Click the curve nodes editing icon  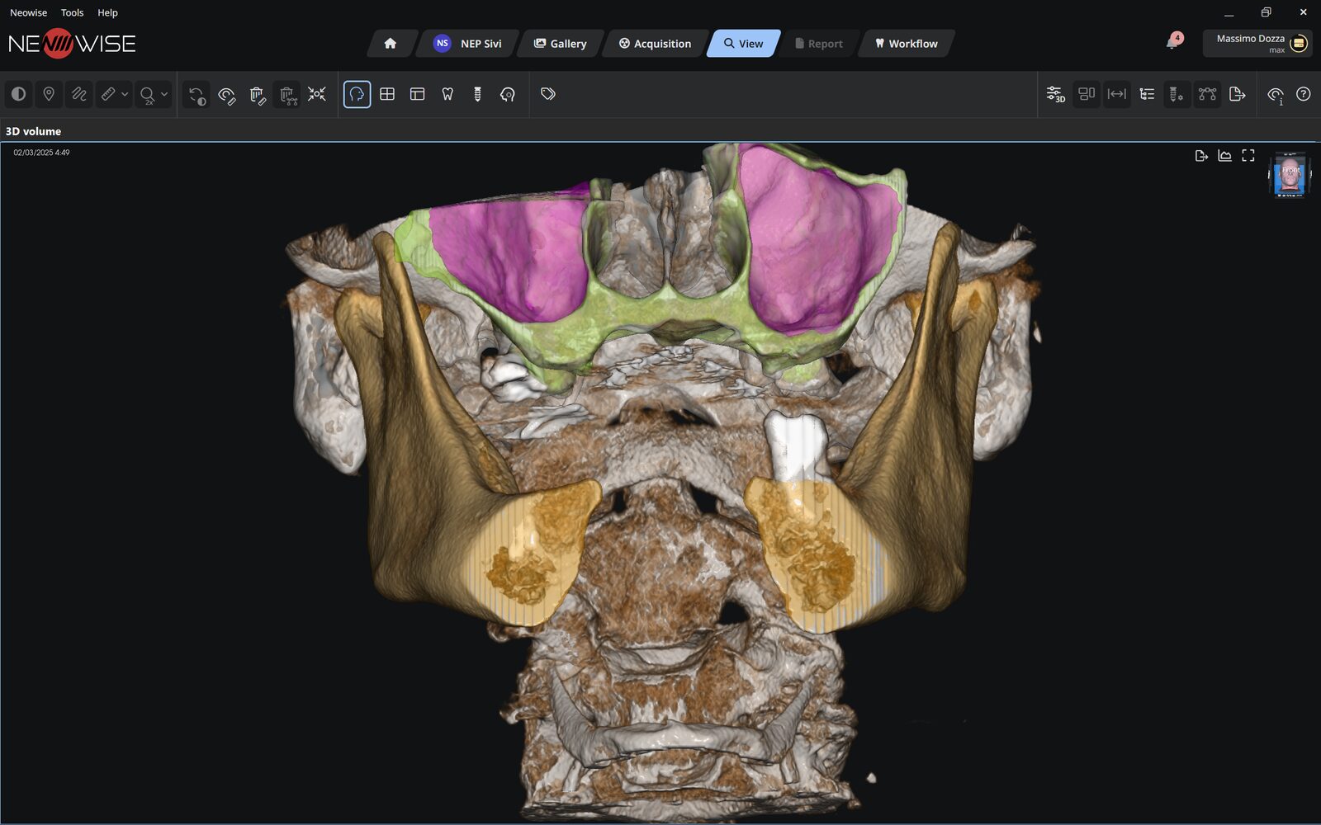1207,94
